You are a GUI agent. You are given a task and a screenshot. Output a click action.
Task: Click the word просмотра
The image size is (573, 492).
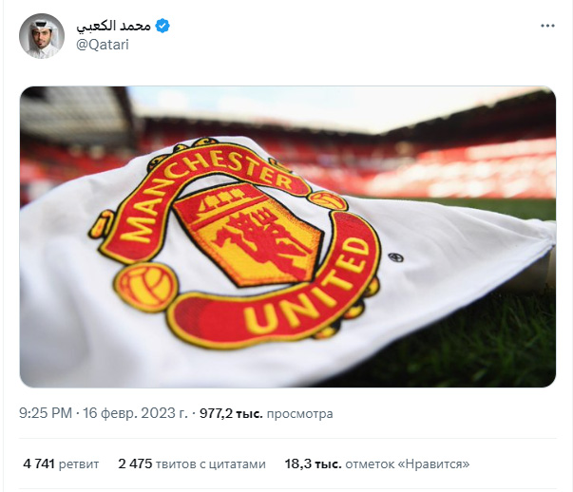299,414
